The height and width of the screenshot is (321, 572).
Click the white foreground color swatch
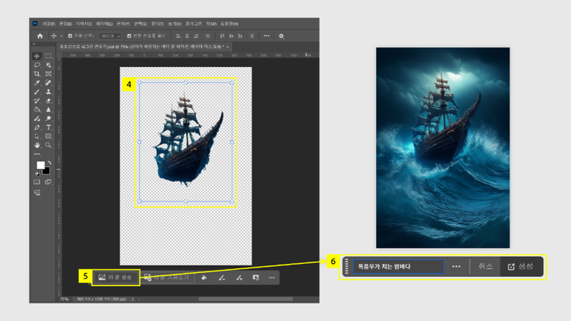click(40, 165)
